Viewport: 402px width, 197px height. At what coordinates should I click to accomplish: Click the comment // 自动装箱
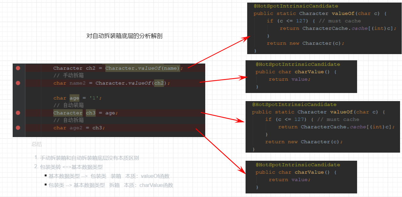click(69, 105)
